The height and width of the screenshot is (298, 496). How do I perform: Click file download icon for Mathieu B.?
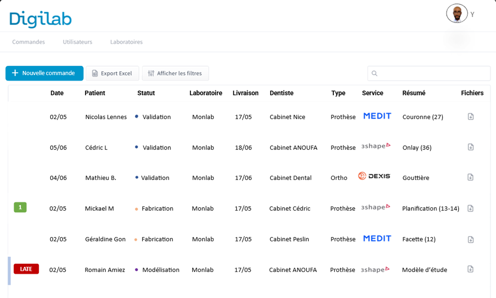[470, 177]
